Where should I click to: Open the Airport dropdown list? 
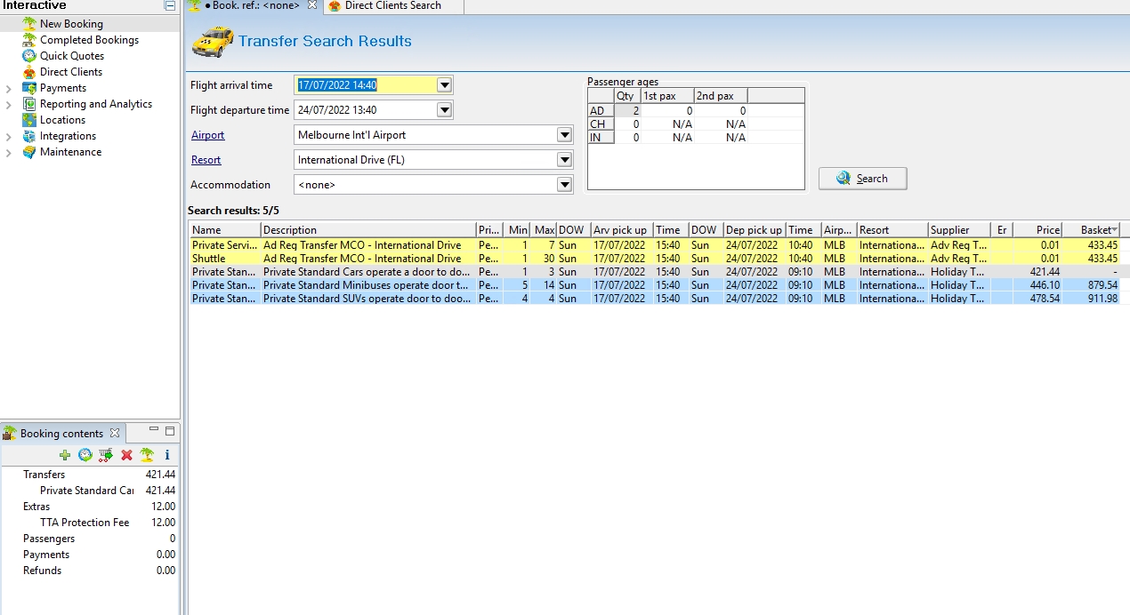(564, 135)
